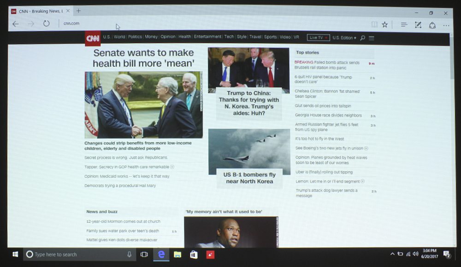The height and width of the screenshot is (267, 461).
Task: Click the Live TV button
Action: click(x=318, y=38)
